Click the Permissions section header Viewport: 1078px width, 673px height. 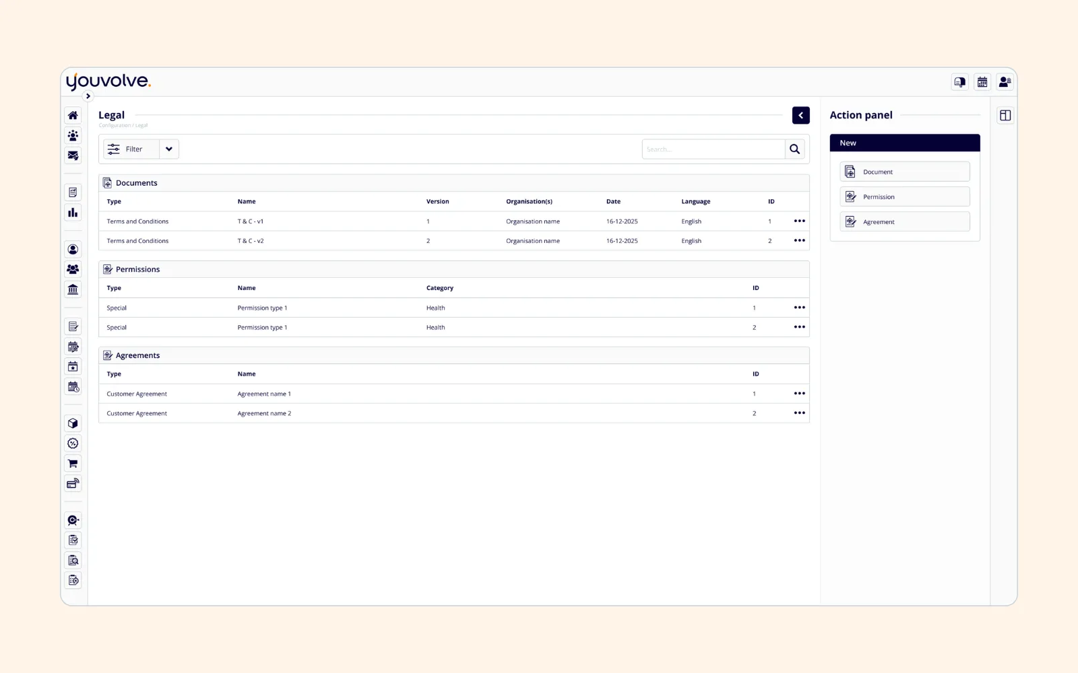click(453, 269)
